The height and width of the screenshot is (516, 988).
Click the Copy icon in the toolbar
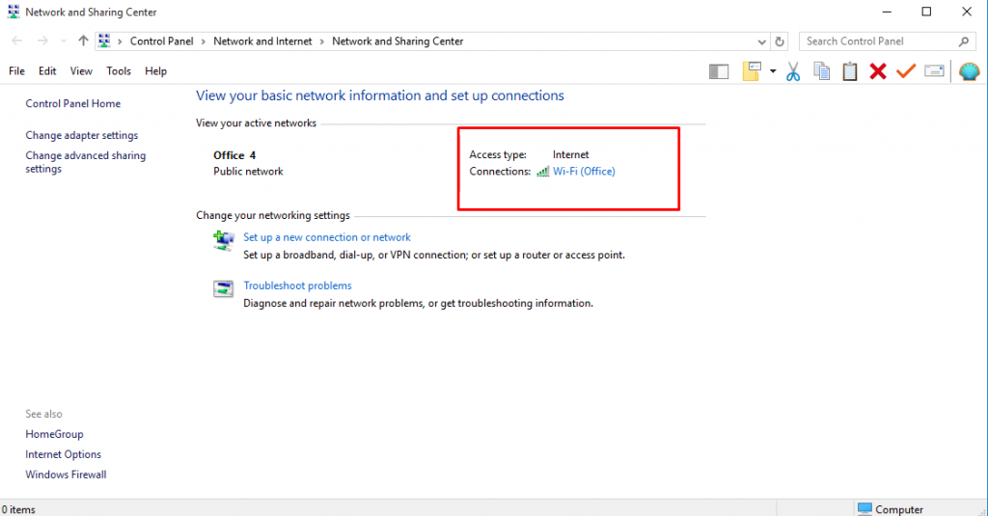click(822, 71)
